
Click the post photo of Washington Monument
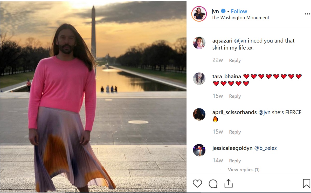point(93,96)
